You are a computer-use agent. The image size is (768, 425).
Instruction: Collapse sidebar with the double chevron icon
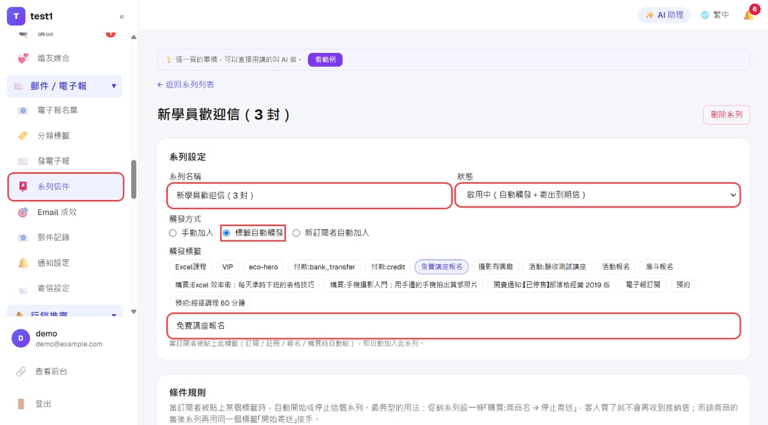[122, 17]
